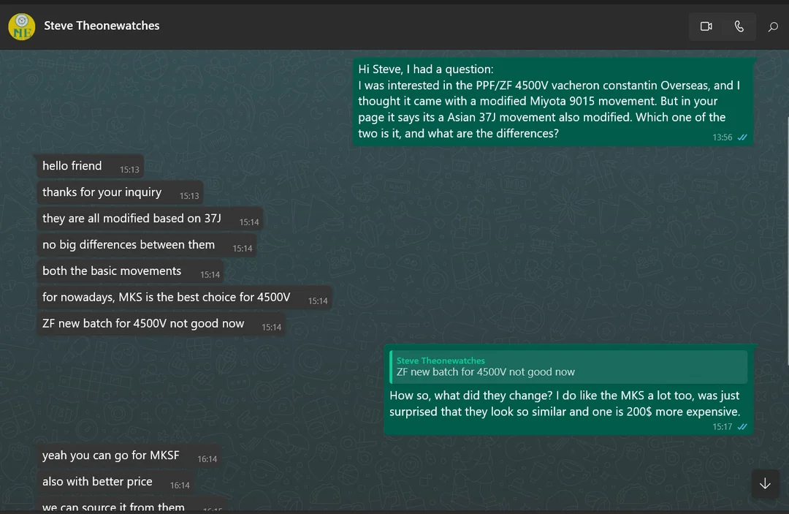Click quoted reply "ZF new batch" preview

(569, 366)
